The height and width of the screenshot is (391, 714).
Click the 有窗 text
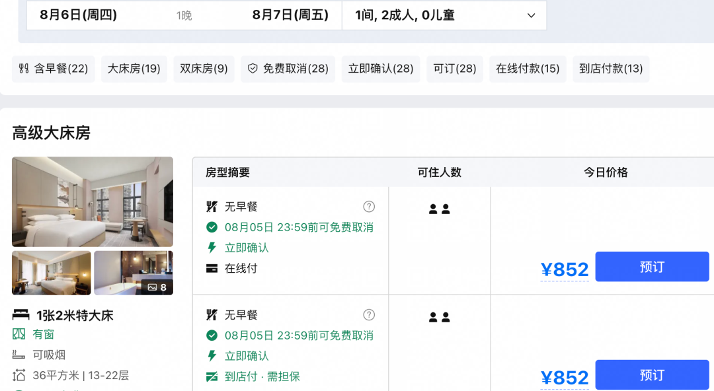pos(43,335)
